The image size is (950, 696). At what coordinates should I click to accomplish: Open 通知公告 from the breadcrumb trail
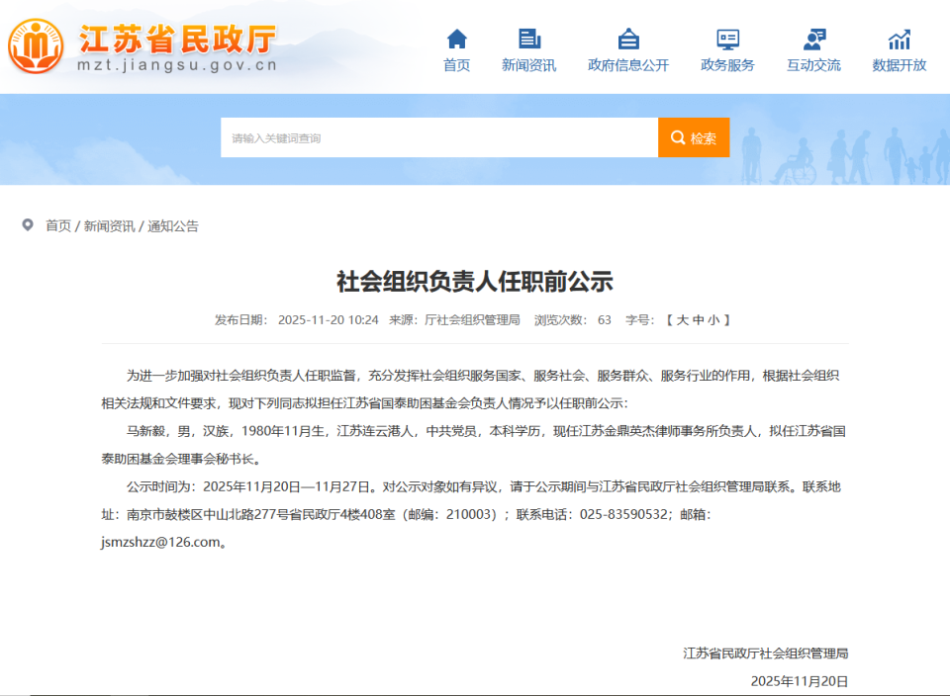coord(174,225)
